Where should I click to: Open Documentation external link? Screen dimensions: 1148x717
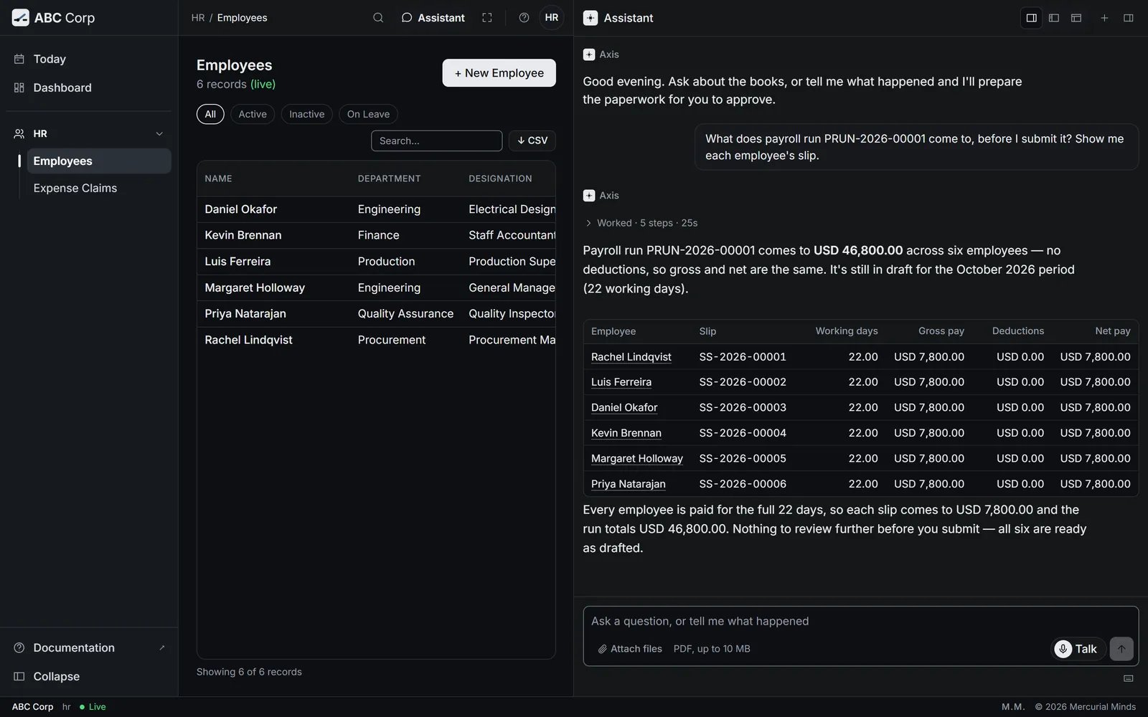[89, 647]
